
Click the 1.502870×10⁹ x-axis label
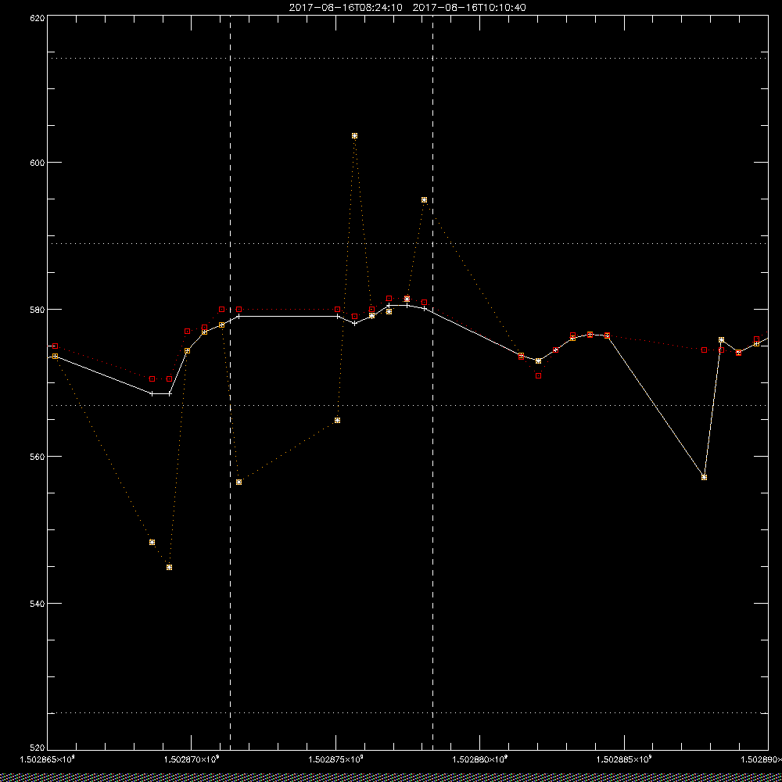[192, 759]
